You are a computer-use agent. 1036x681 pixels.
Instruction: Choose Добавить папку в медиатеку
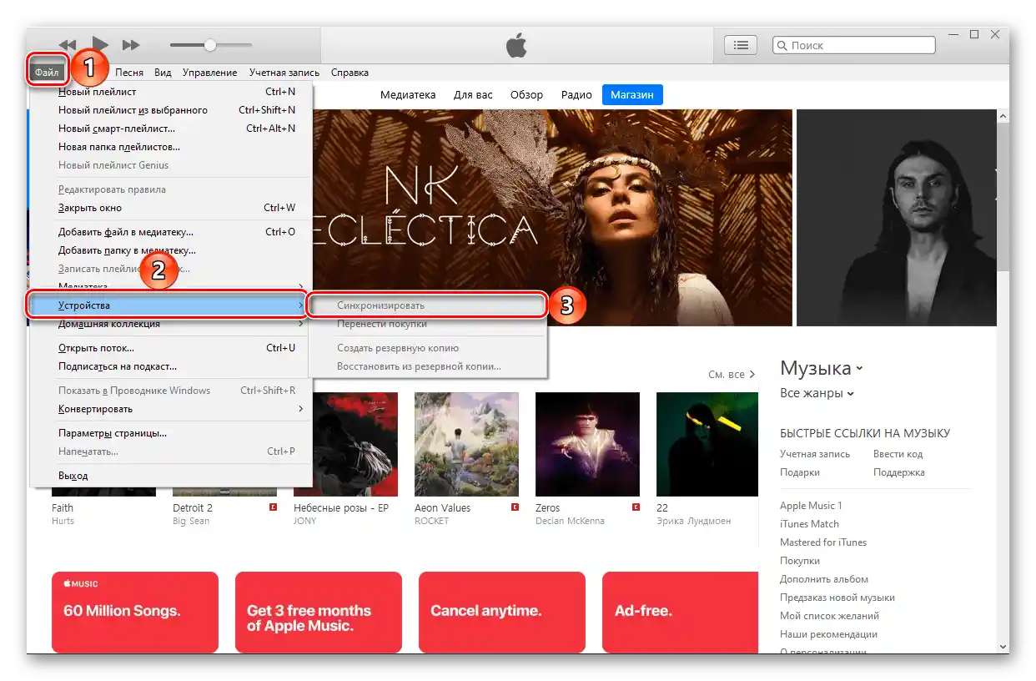pyautogui.click(x=171, y=250)
